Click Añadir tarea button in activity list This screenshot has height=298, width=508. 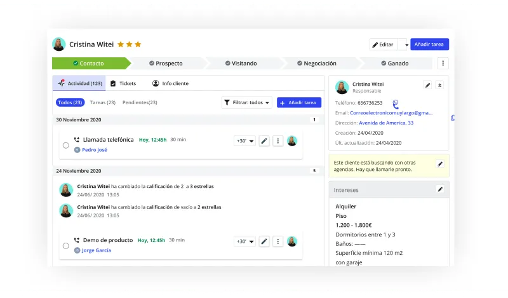299,102
